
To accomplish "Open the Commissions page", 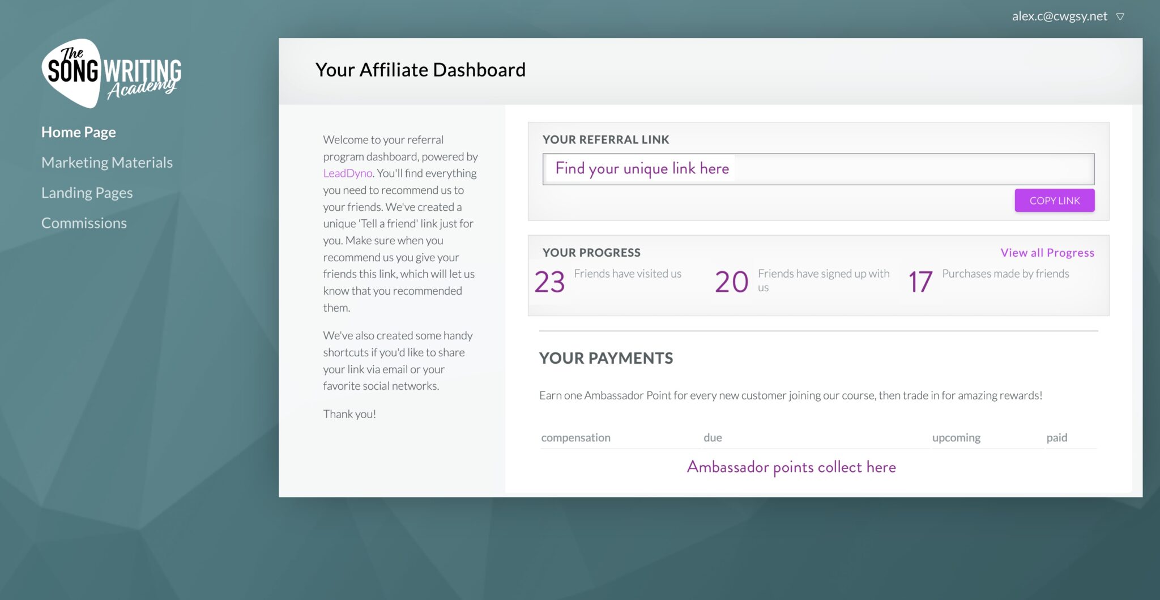I will 84,223.
